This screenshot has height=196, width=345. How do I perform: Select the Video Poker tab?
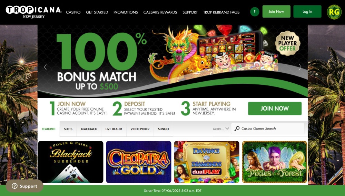coord(140,129)
